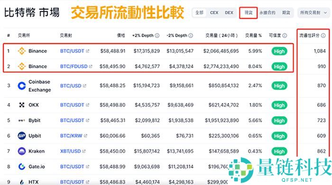The width and height of the screenshot is (332, 185).
Task: Open the XBT/USD pair link
Action: coord(71,151)
